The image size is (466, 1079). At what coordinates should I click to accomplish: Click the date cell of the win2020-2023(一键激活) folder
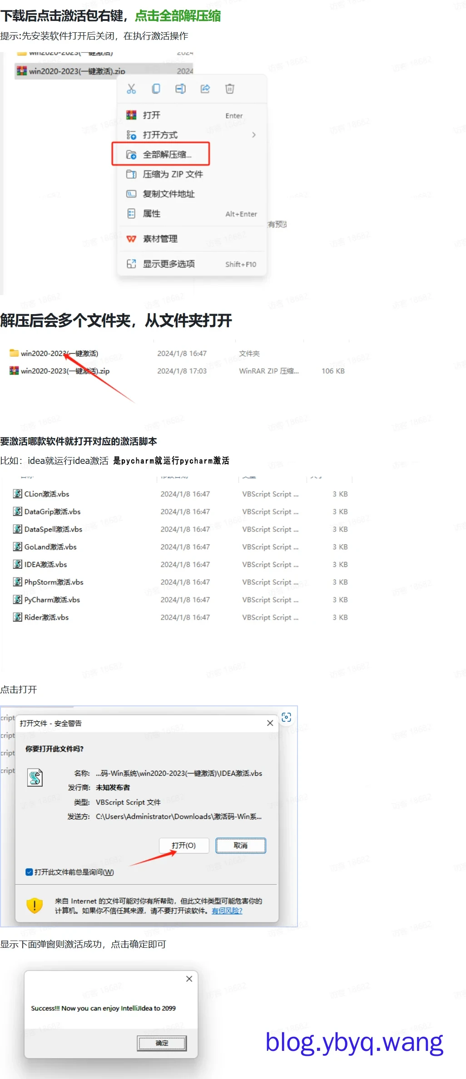pyautogui.click(x=182, y=353)
